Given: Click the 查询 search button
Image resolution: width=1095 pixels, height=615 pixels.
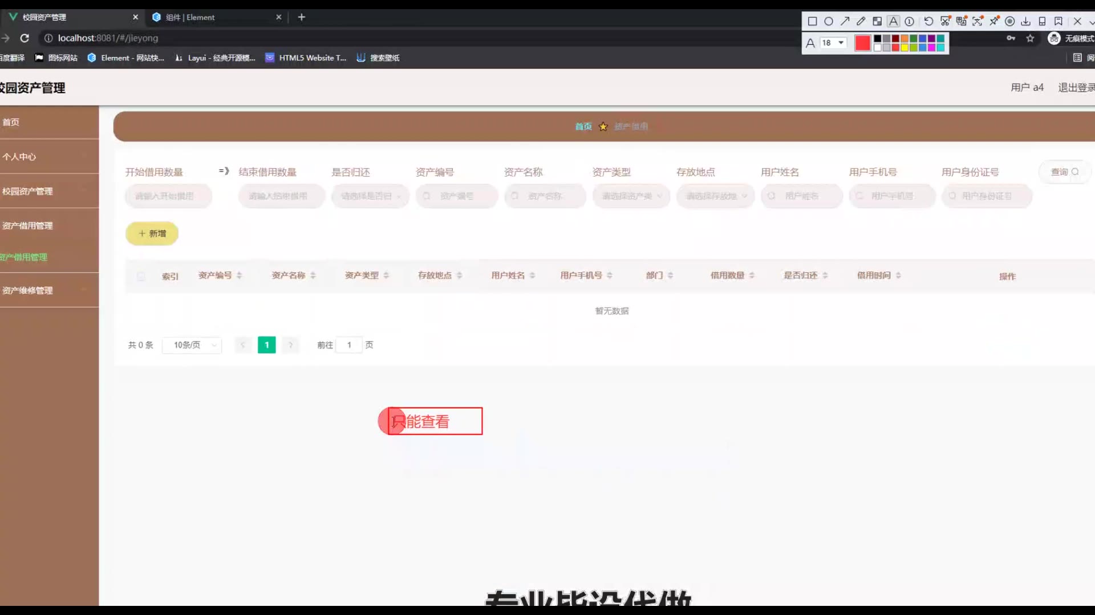Looking at the screenshot, I should click(x=1065, y=172).
